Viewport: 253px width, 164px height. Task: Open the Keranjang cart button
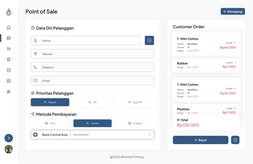[x=233, y=12]
